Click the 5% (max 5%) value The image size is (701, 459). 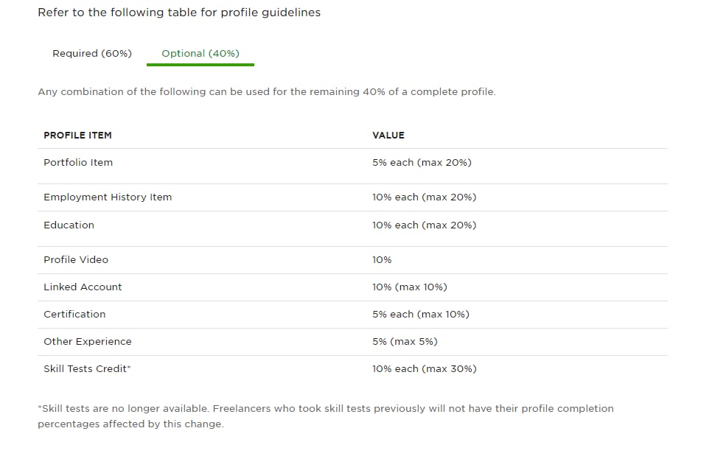(x=405, y=341)
